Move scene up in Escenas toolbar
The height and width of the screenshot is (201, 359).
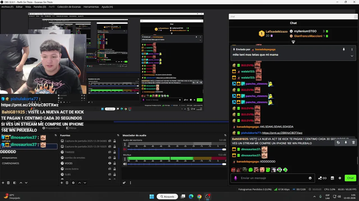21,183
